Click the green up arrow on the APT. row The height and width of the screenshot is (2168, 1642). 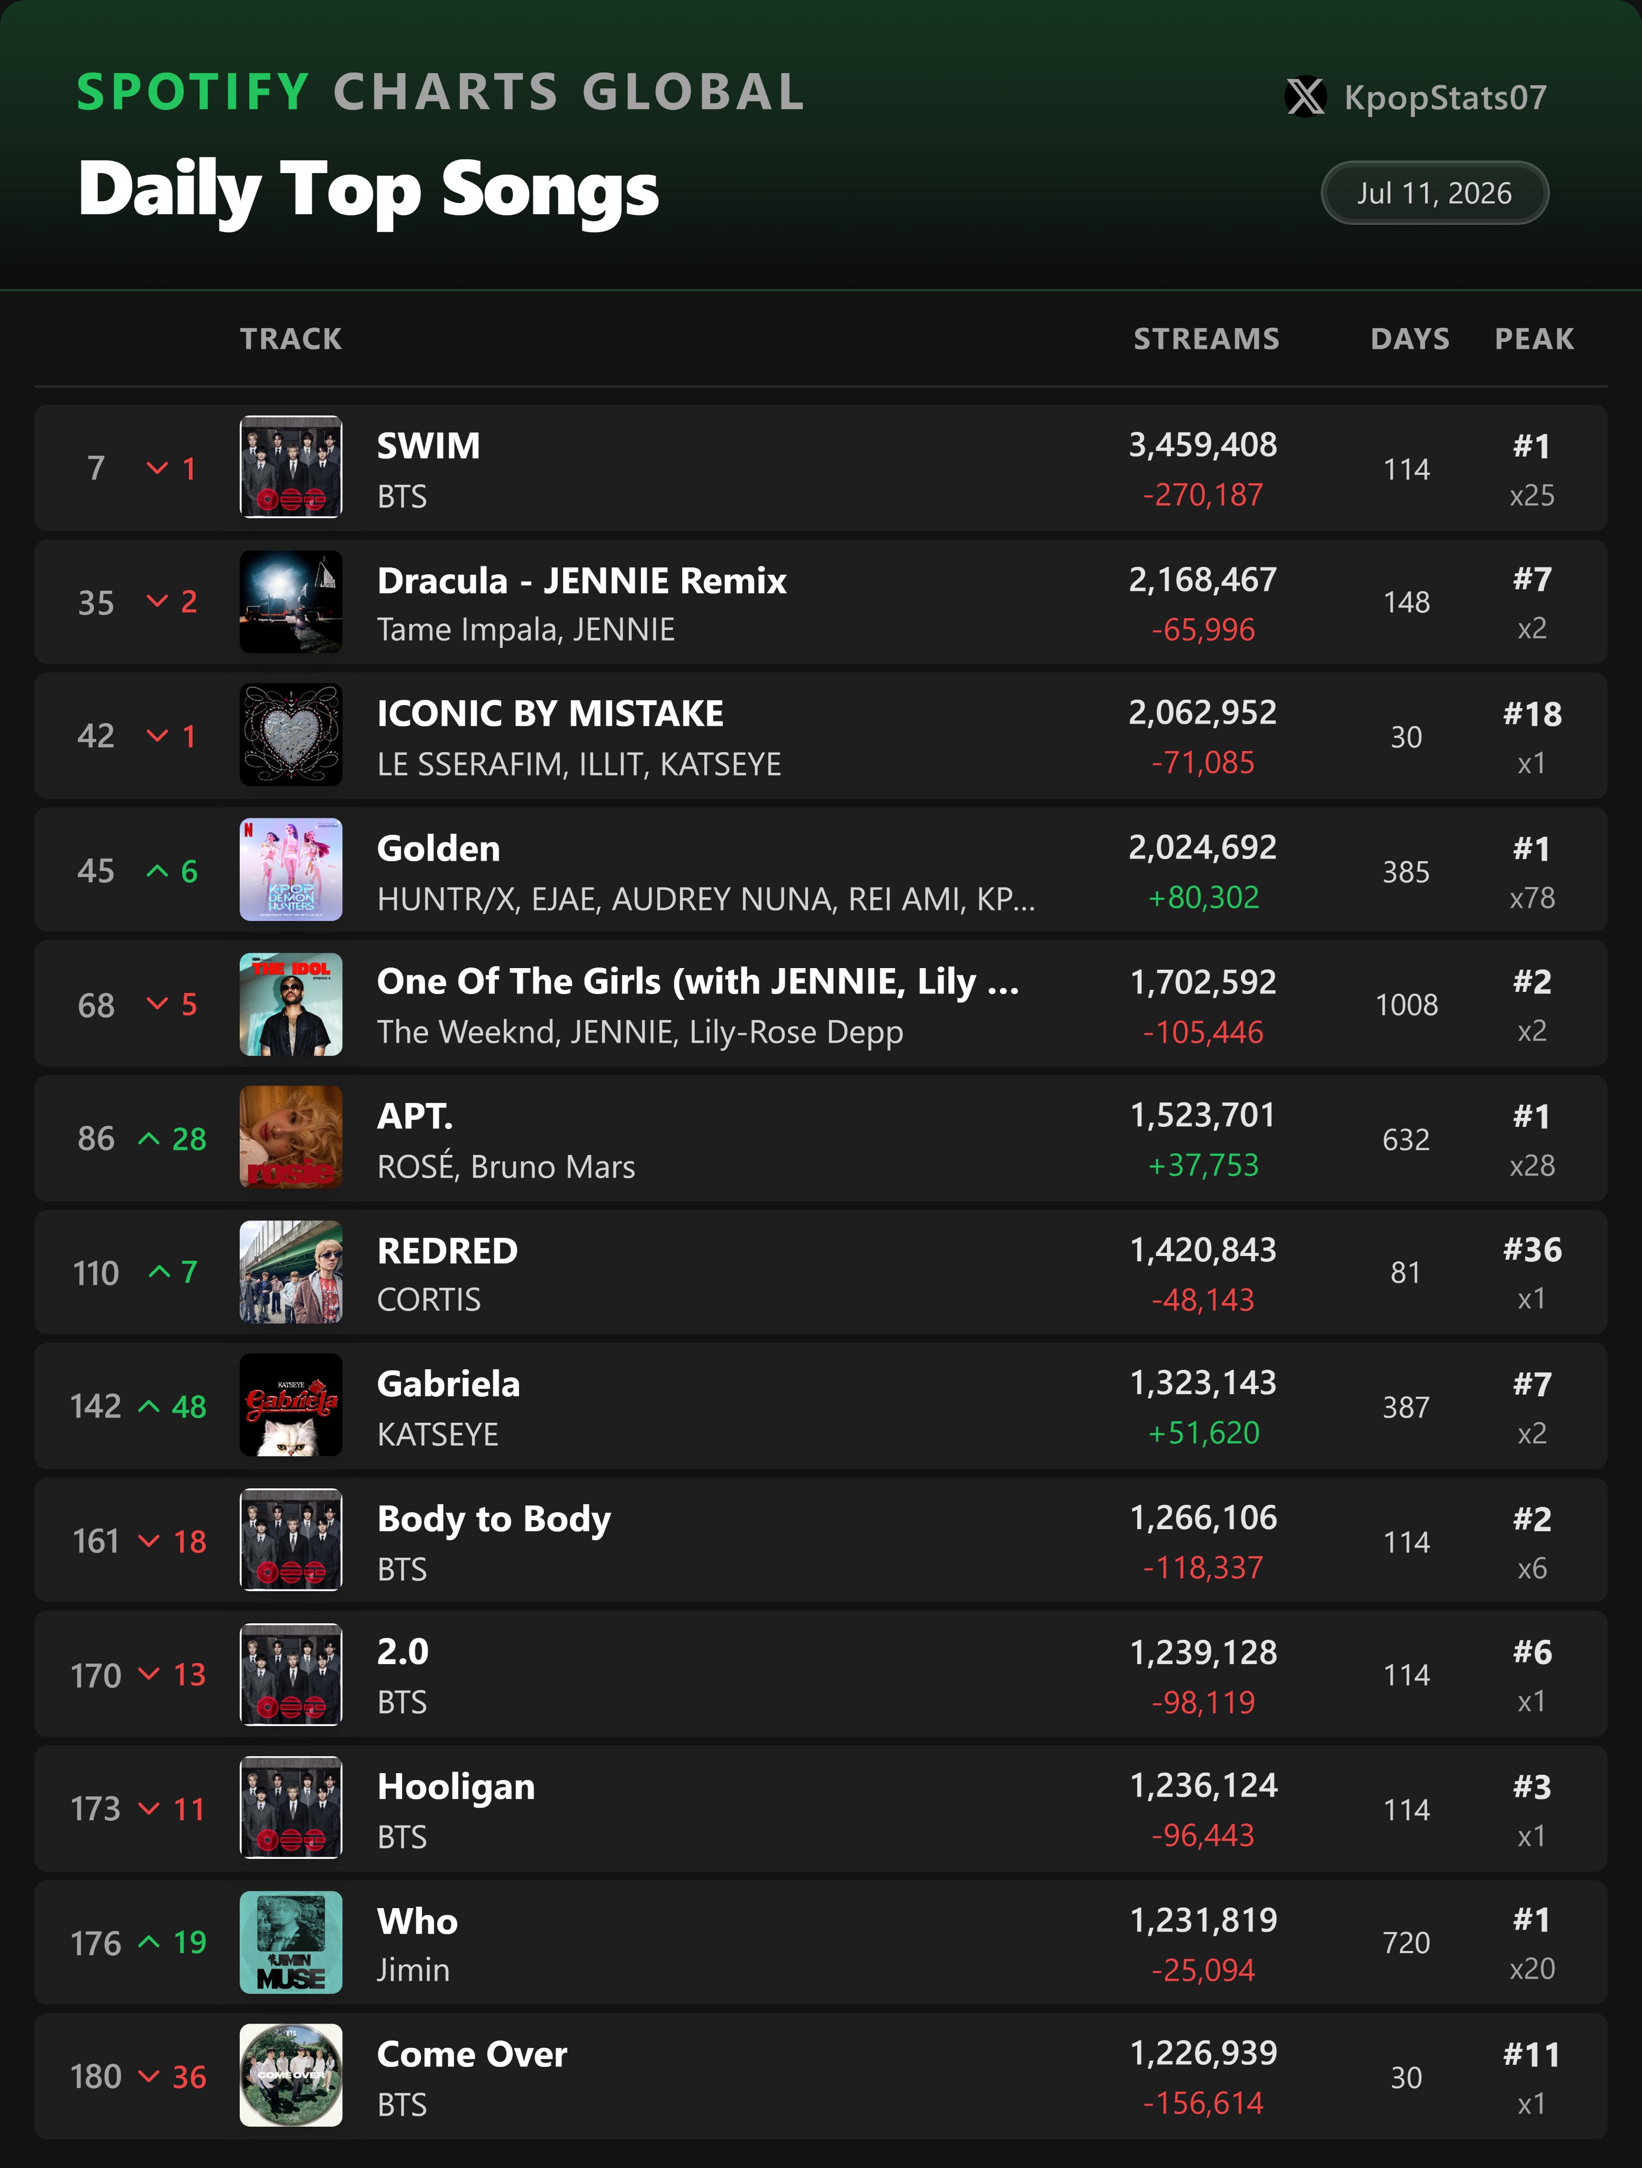click(149, 1138)
